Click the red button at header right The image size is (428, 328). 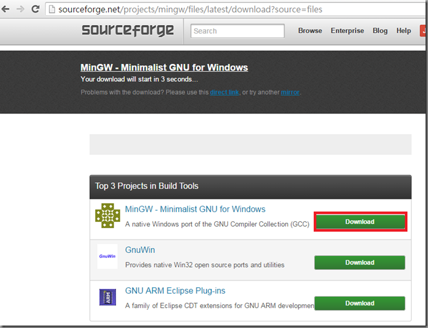point(423,31)
